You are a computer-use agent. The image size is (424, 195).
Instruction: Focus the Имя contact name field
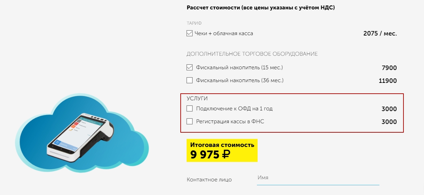tap(318, 178)
